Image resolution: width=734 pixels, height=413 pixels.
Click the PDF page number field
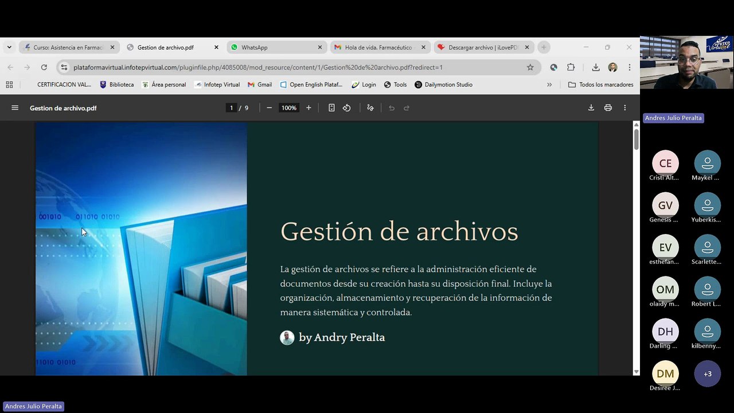pos(232,108)
